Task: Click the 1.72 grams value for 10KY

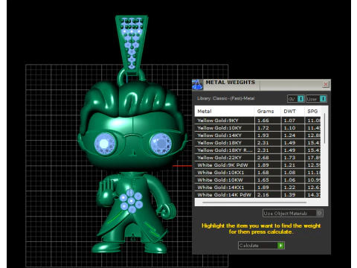Action: pyautogui.click(x=263, y=128)
